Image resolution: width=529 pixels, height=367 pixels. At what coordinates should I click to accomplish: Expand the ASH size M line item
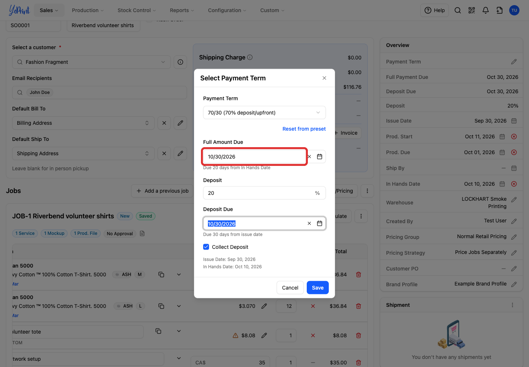click(179, 275)
